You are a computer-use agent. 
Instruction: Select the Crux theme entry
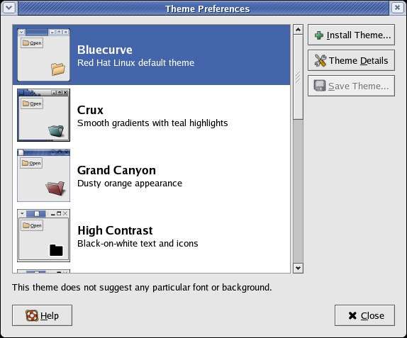151,116
